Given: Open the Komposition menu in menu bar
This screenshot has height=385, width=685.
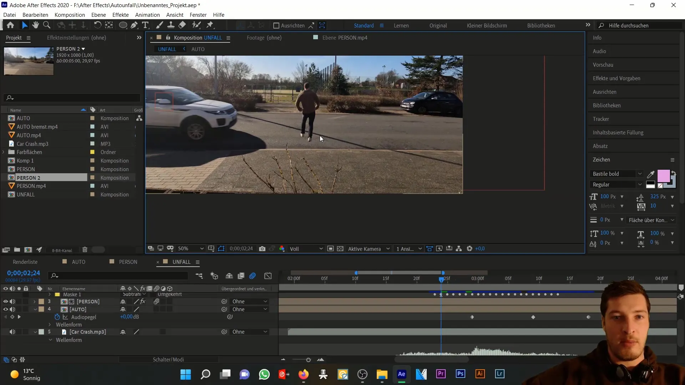Looking at the screenshot, I should 70,15.
